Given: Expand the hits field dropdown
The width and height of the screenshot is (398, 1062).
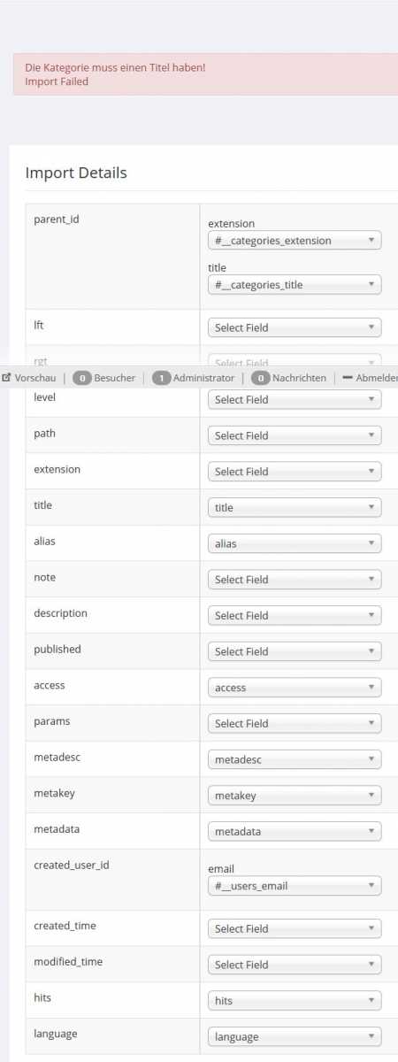Looking at the screenshot, I should coord(295,1001).
